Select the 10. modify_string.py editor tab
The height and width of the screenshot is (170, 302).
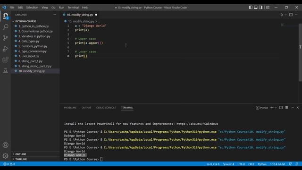point(80,15)
